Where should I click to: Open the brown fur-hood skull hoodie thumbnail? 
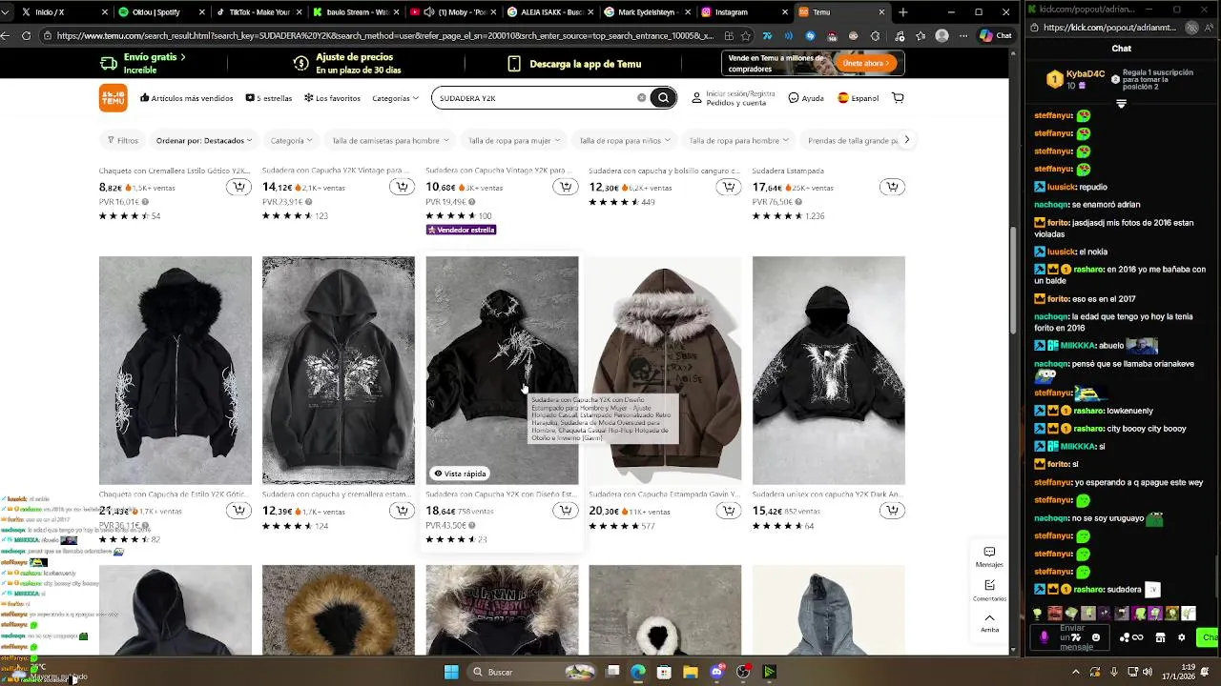(665, 371)
